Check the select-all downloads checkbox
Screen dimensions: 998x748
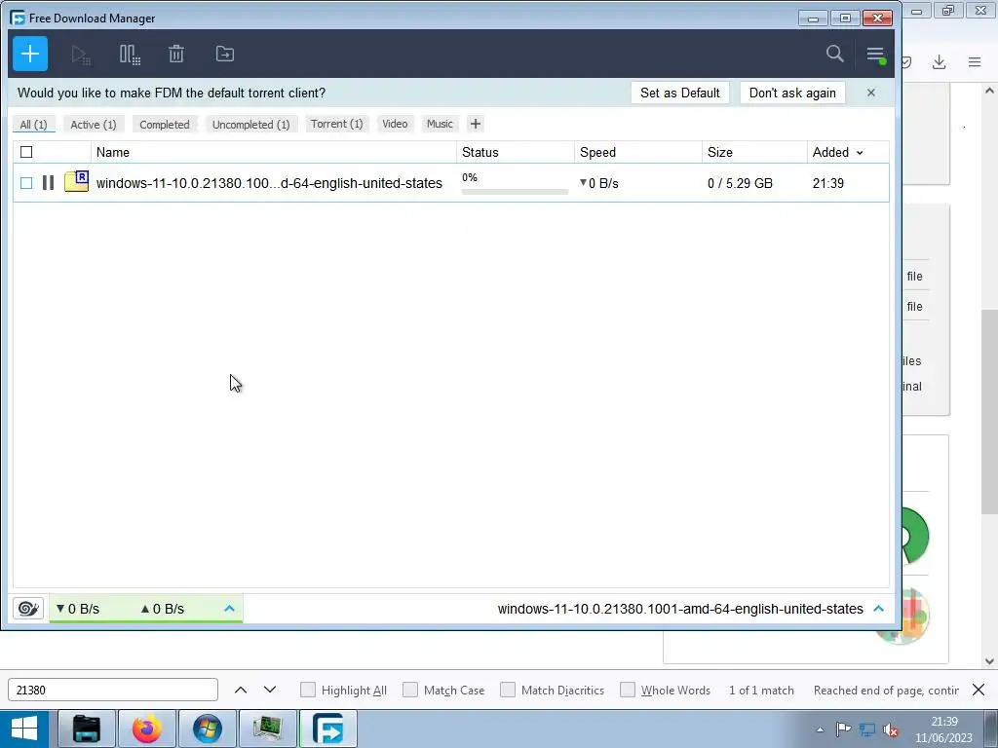pos(26,152)
